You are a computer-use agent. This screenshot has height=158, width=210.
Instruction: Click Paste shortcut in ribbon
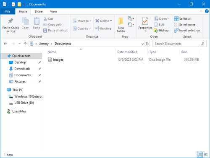pos(55,31)
